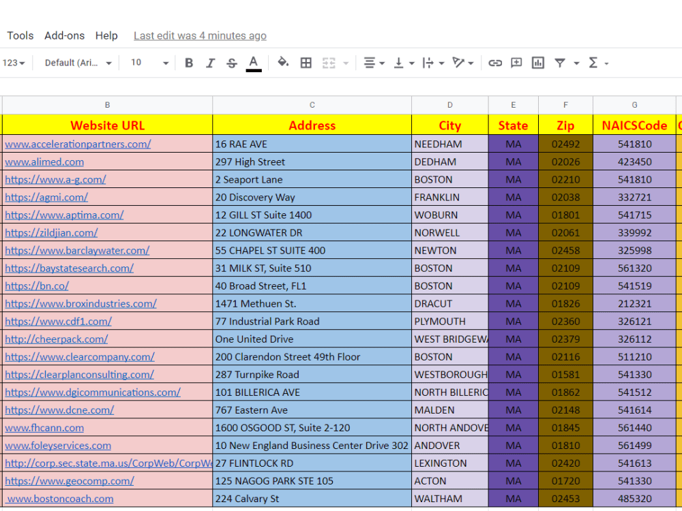
Task: Open the https://www.geocomp.com/ link
Action: pos(70,480)
